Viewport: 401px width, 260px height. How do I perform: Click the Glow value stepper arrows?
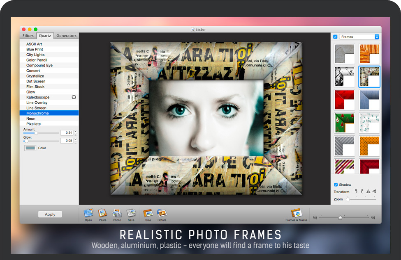75,141
